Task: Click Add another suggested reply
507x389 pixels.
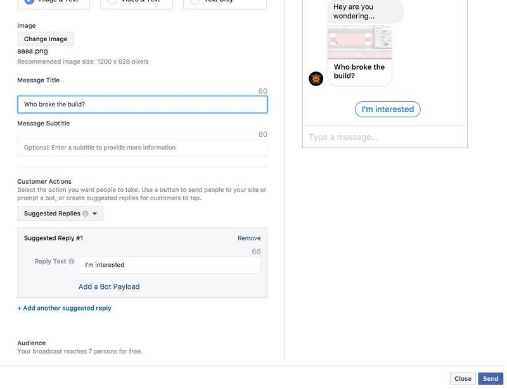Action: 64,309
